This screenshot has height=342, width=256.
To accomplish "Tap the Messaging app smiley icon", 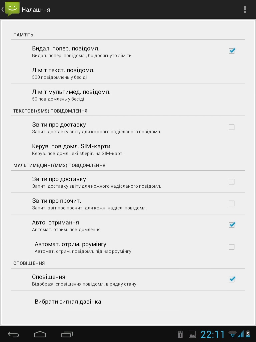I will 12,9.
